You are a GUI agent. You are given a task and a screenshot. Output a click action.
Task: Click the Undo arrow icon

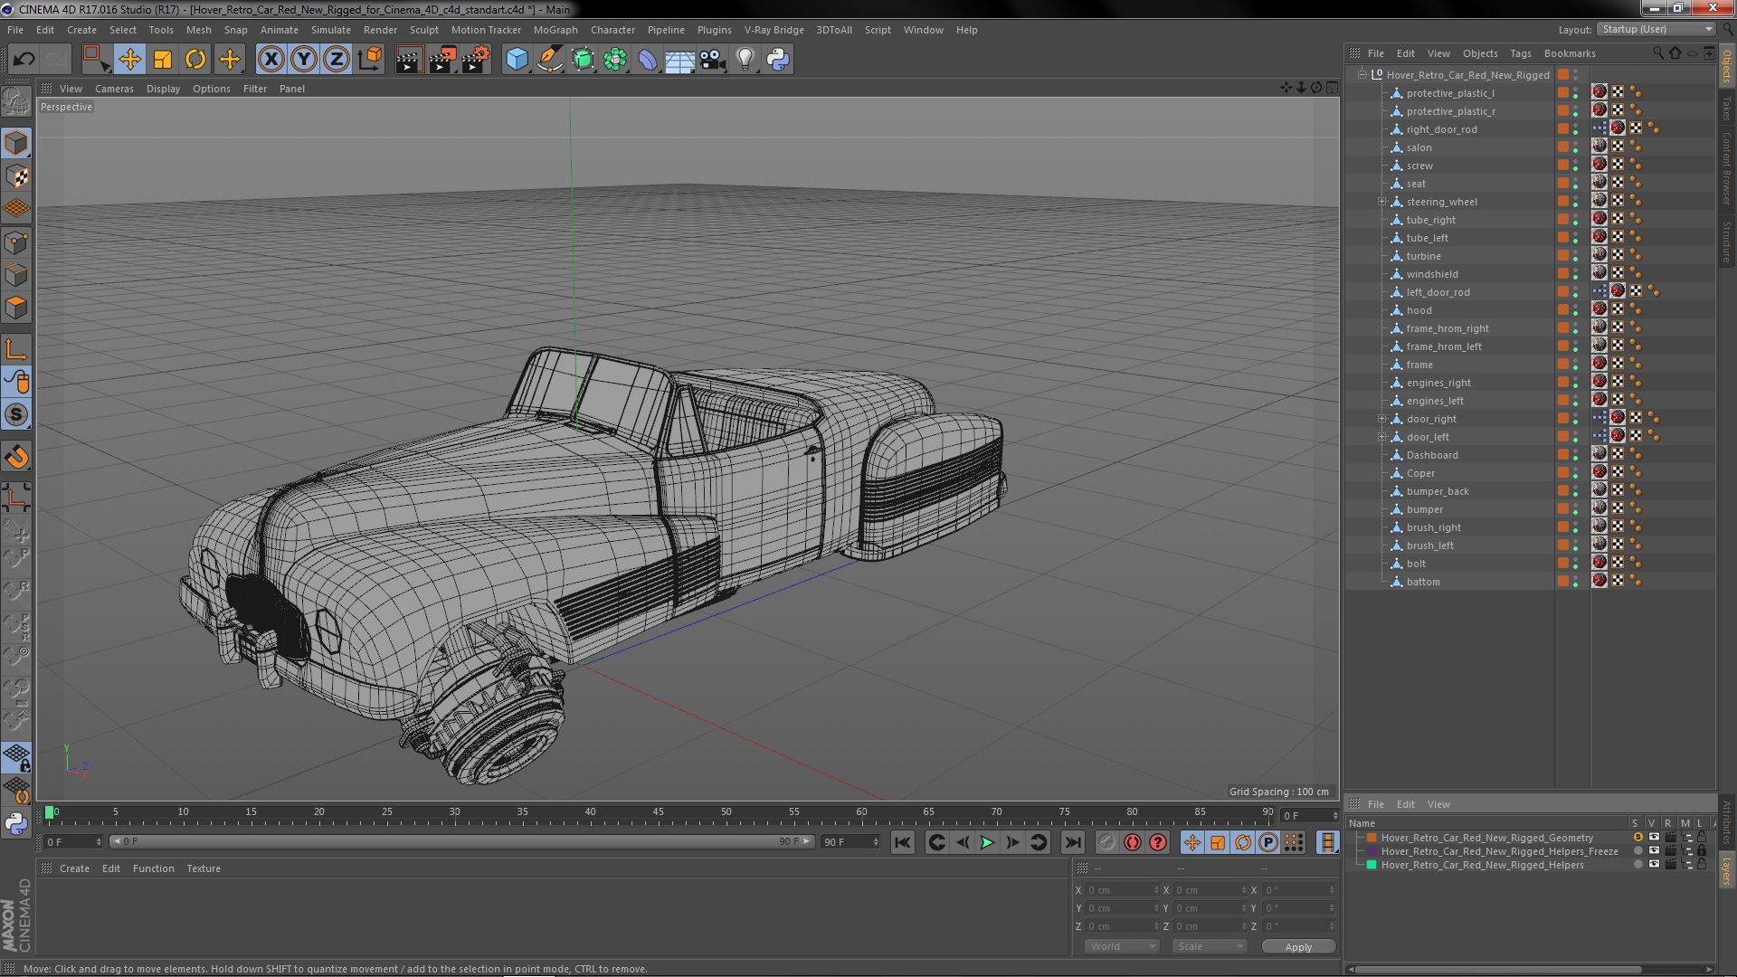[x=24, y=60]
